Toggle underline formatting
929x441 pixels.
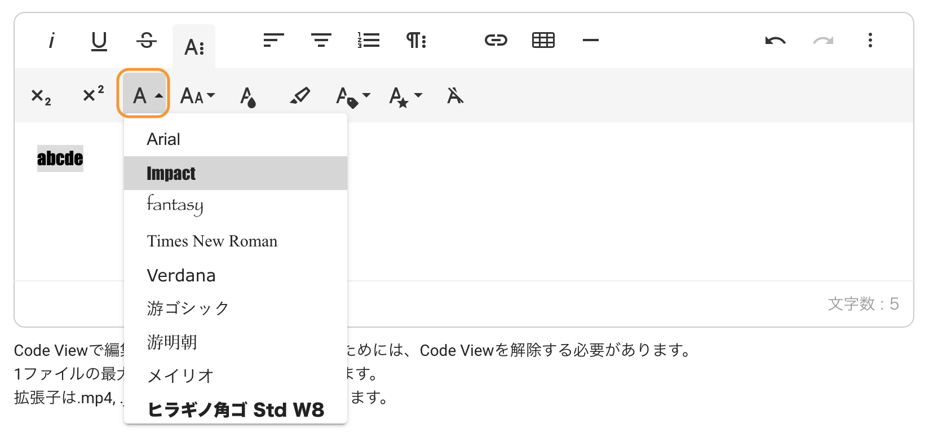click(x=99, y=41)
